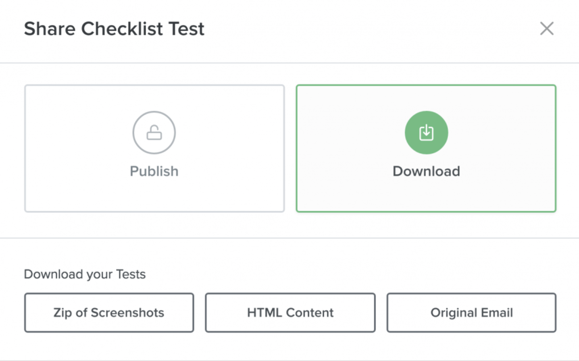This screenshot has width=579, height=361.
Task: Choose the highlighted Download card
Action: [x=426, y=148]
